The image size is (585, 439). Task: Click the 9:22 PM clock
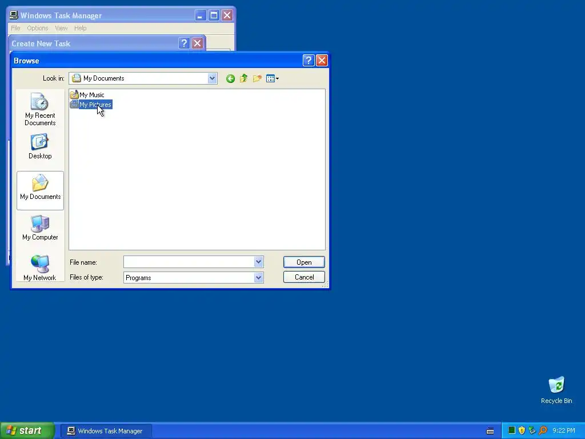click(564, 431)
